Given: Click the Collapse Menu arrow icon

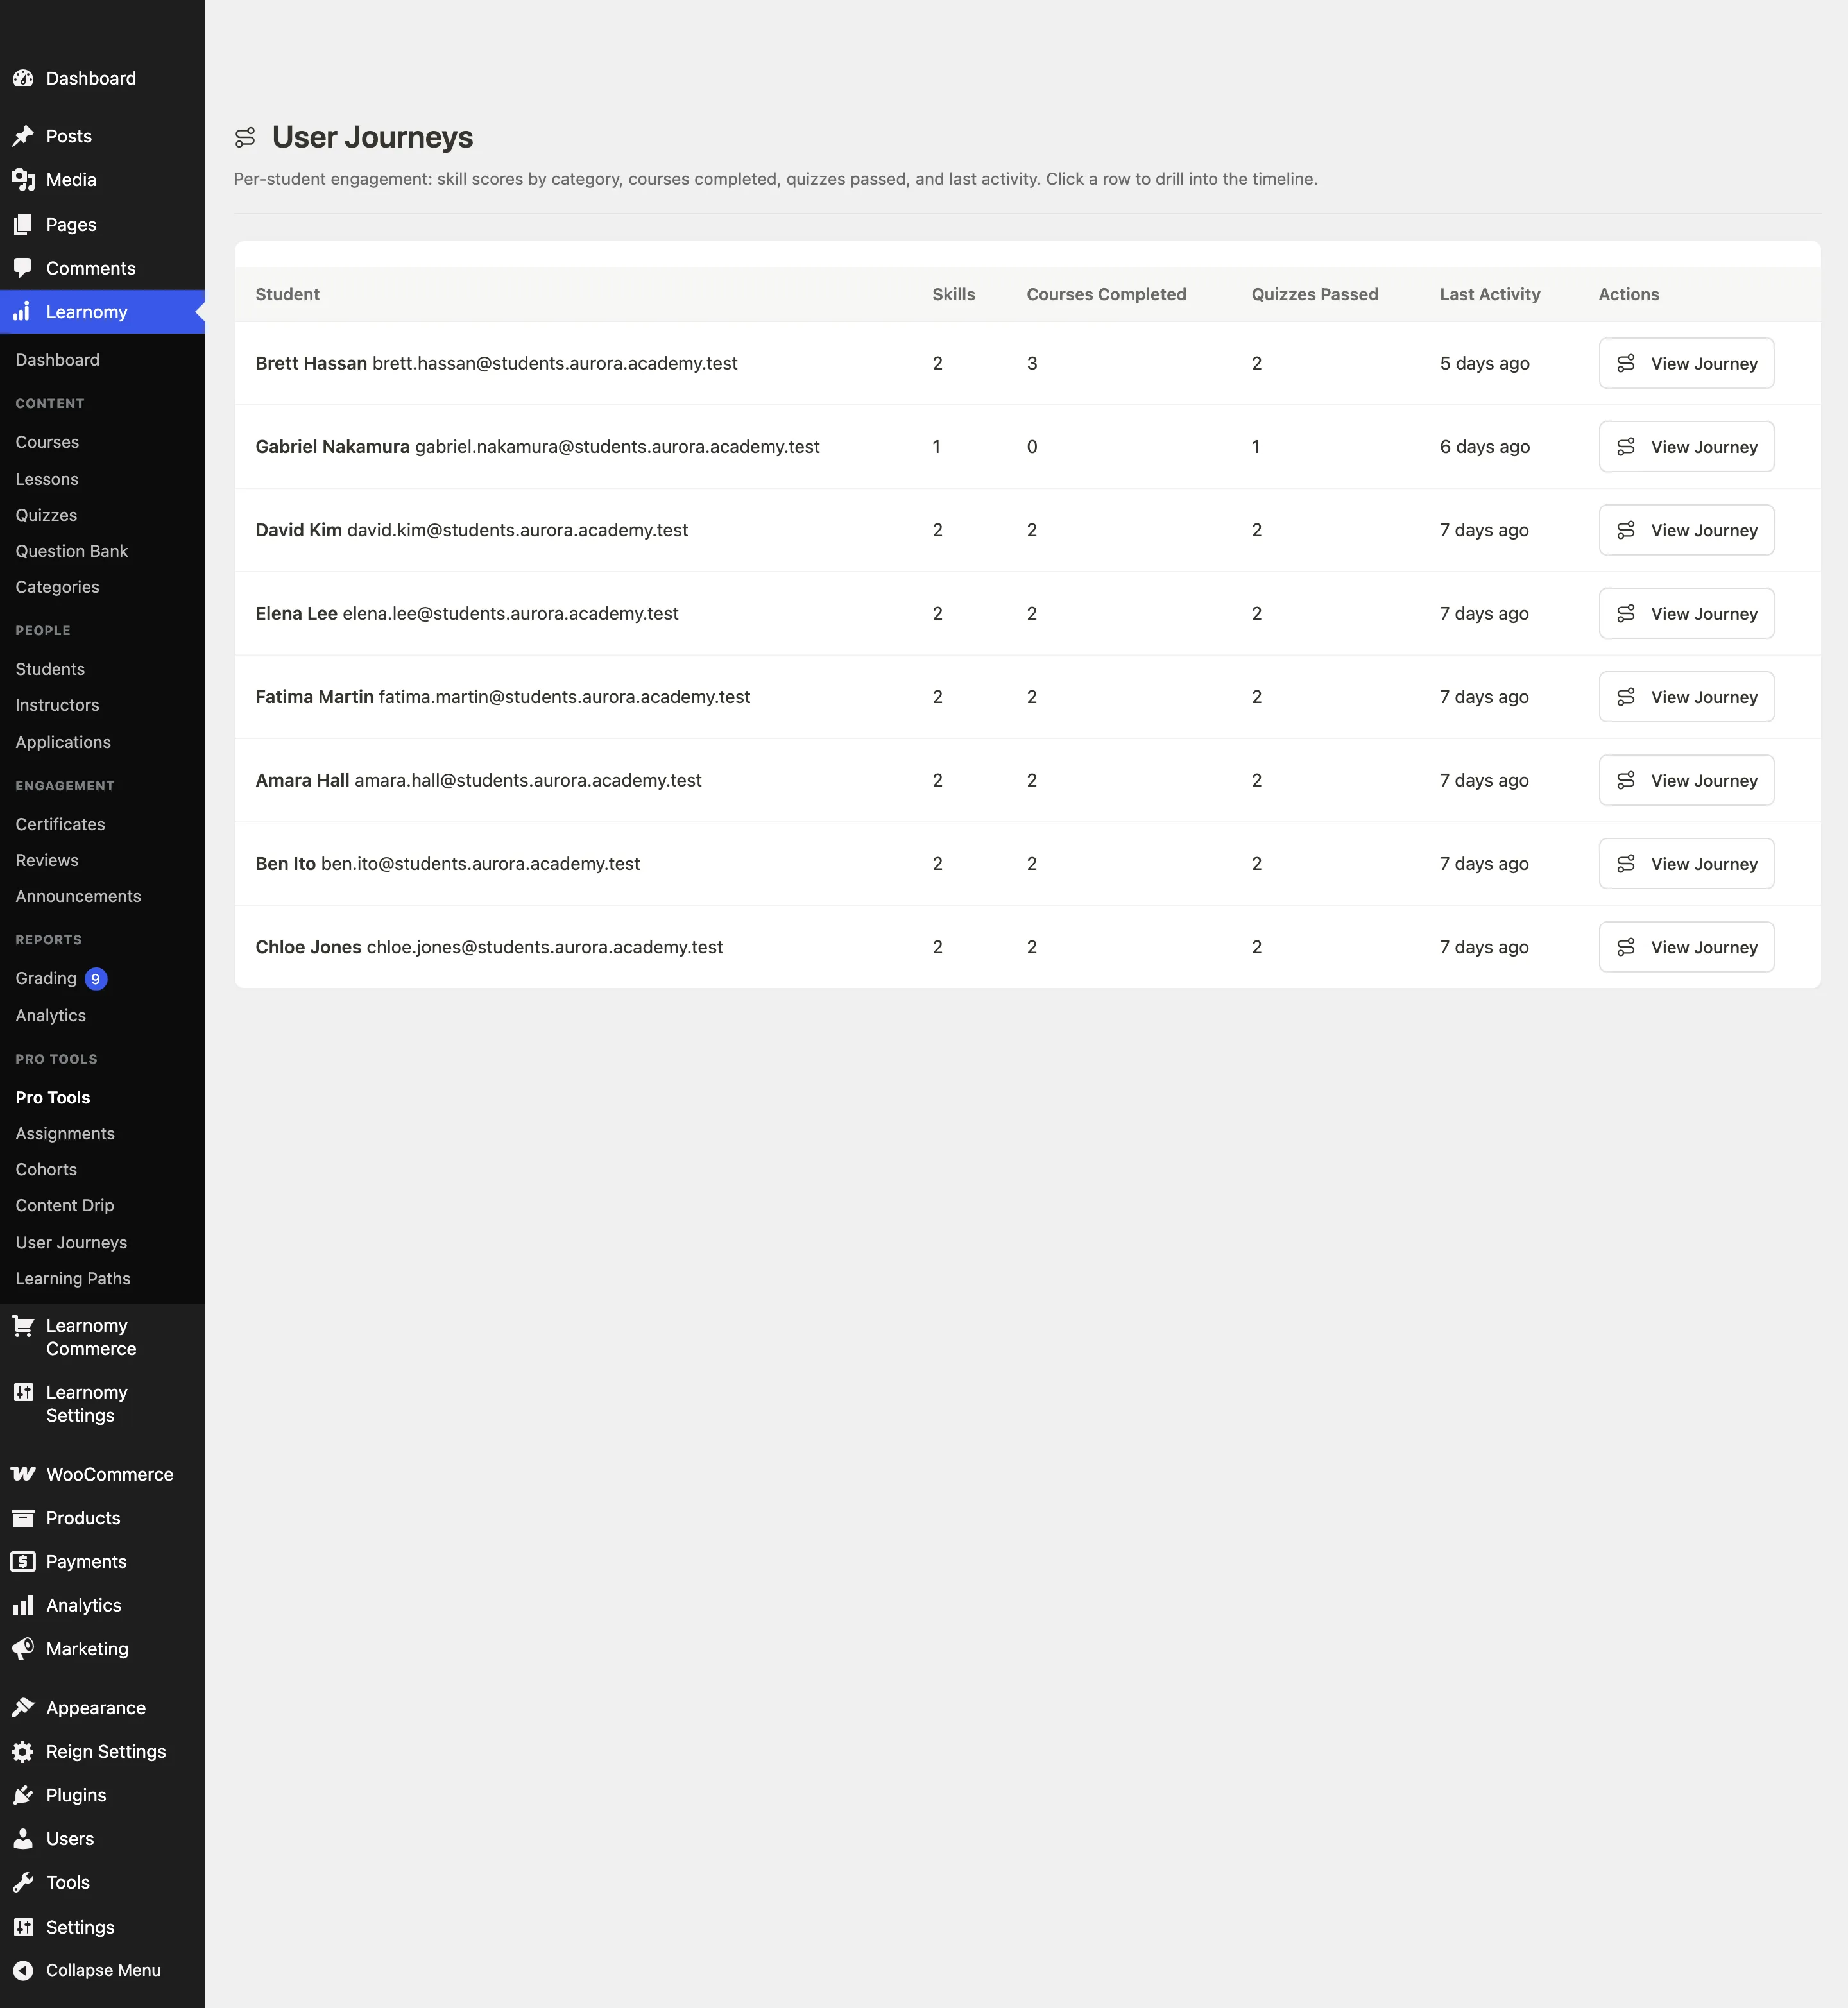Looking at the screenshot, I should [x=23, y=1970].
